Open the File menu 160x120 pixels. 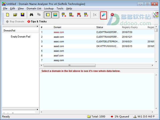[x=5, y=9]
